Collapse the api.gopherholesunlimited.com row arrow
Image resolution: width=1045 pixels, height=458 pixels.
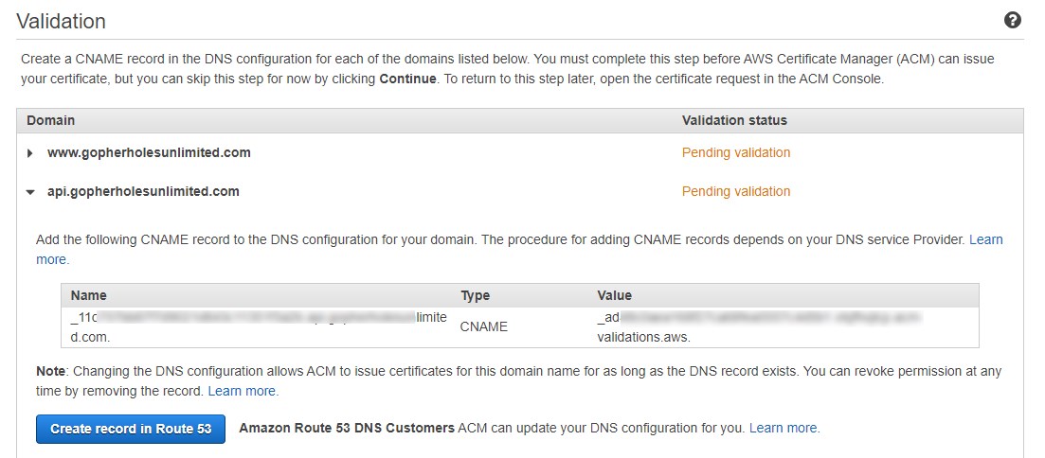coord(30,192)
